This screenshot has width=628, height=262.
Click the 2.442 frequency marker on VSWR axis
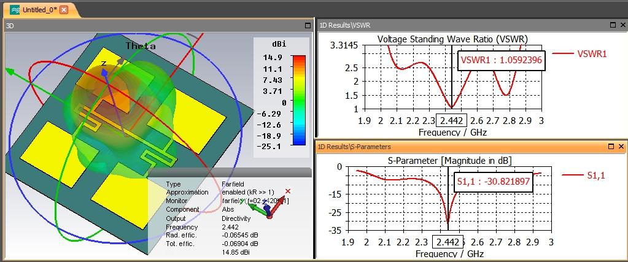coord(451,121)
